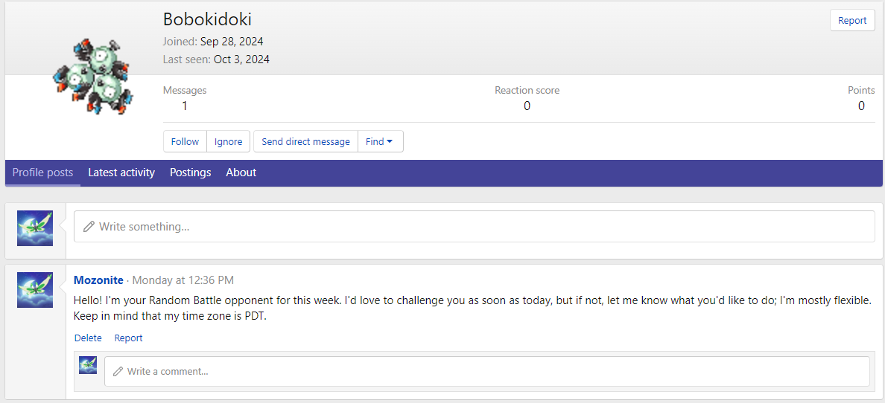Open the Postings tab
The image size is (885, 403).
click(x=190, y=173)
